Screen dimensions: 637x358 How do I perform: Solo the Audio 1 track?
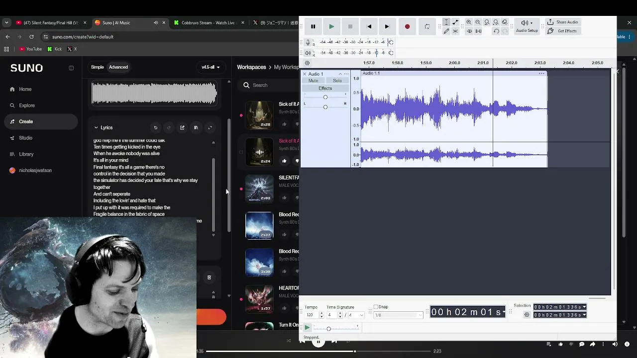(x=337, y=81)
